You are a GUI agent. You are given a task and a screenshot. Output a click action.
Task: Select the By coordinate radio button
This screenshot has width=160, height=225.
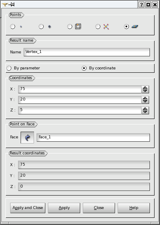[84, 68]
